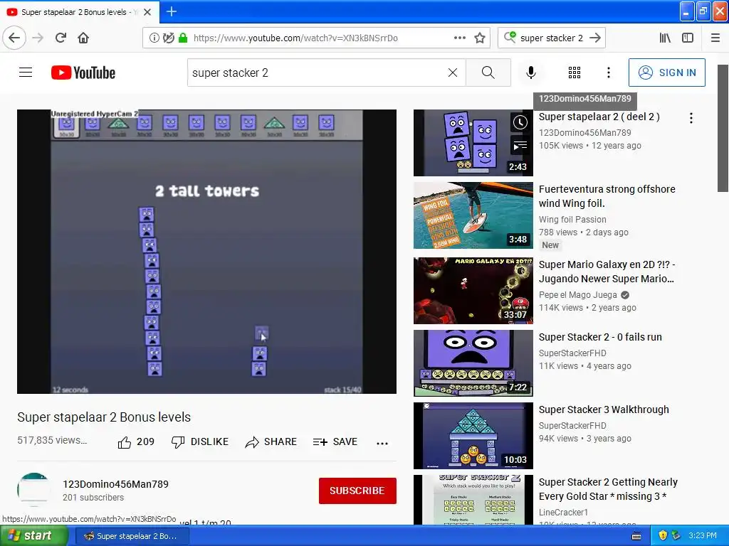Open Wing foil Passion channel
The width and height of the screenshot is (729, 546).
point(572,220)
